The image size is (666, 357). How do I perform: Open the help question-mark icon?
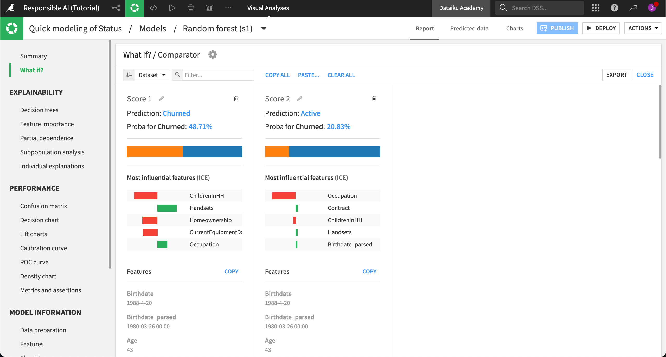pyautogui.click(x=614, y=8)
